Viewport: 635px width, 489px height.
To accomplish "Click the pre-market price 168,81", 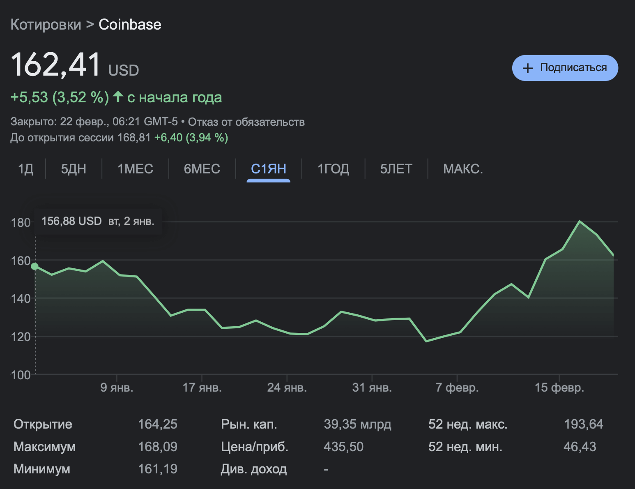I will (134, 138).
